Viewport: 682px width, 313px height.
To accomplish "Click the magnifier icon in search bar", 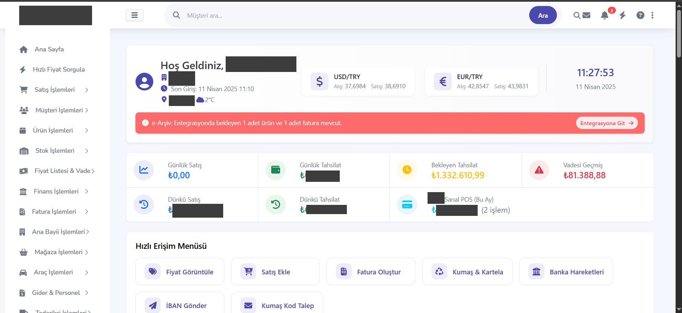I will pos(176,15).
